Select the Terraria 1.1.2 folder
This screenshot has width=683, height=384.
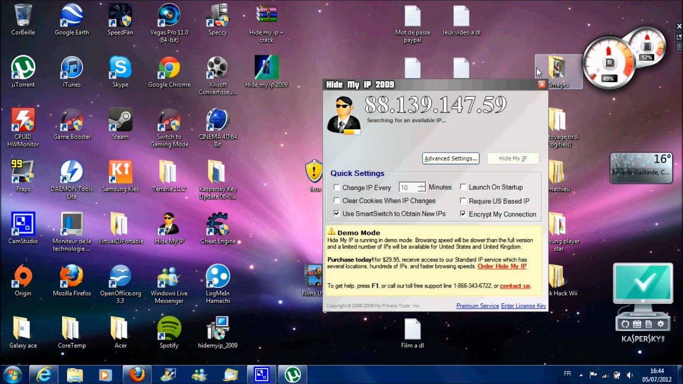click(169, 177)
